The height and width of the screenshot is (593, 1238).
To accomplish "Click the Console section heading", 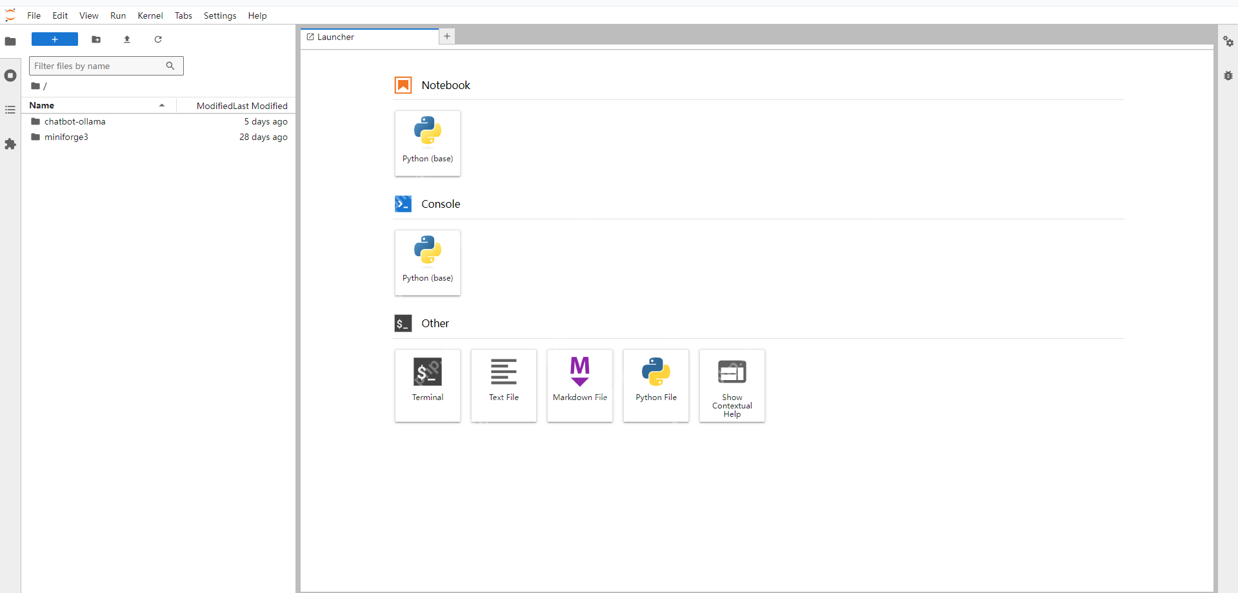I will [x=441, y=204].
